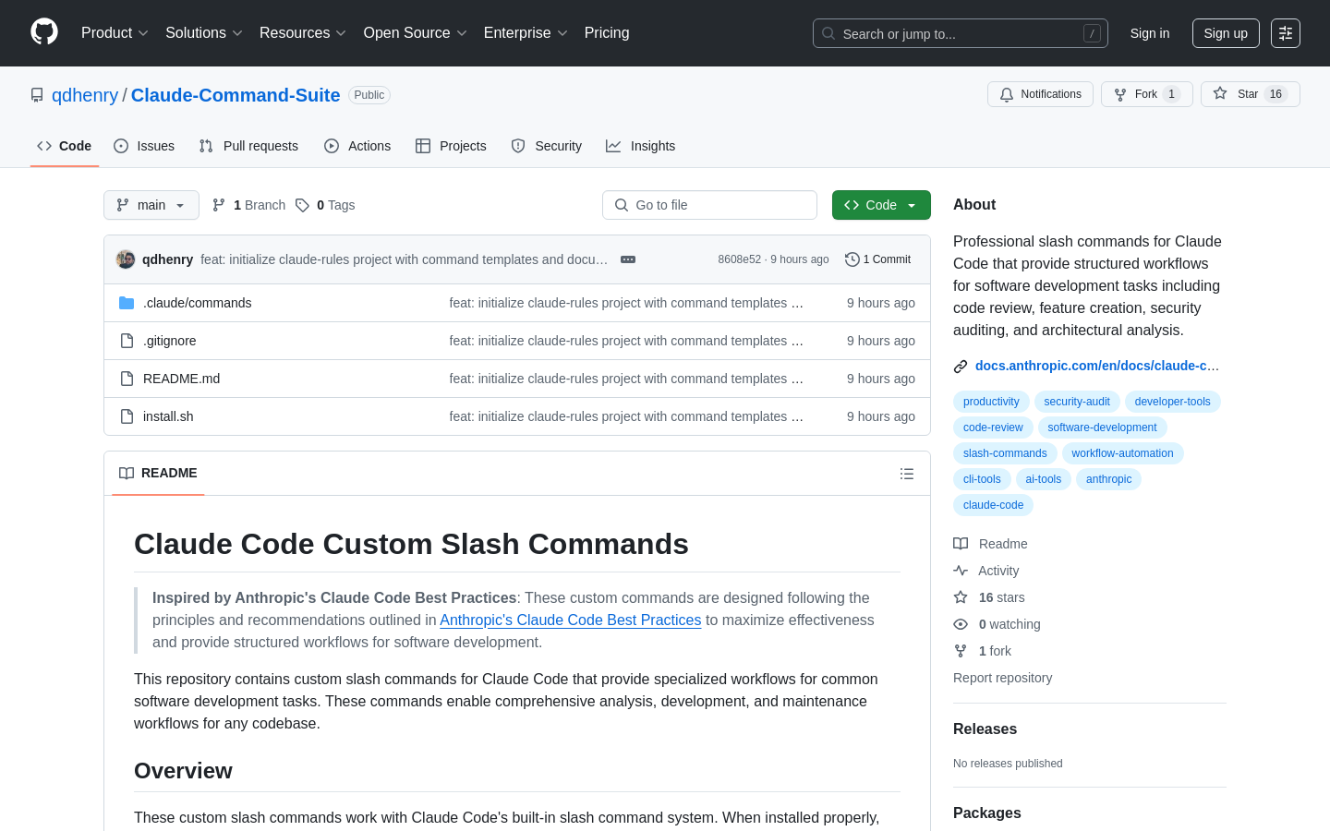Select the productivity topic tag

pyautogui.click(x=991, y=402)
